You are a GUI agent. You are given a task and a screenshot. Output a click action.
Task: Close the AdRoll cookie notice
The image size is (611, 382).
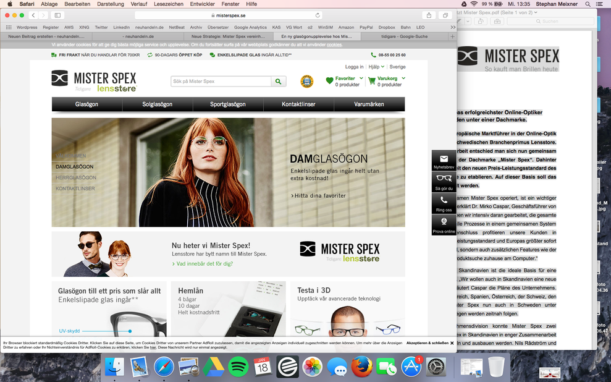[x=452, y=343]
